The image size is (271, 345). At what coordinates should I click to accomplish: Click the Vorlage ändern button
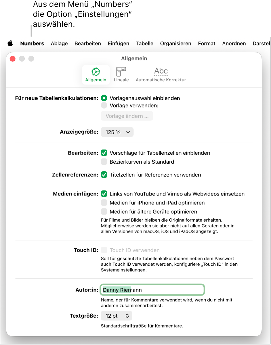127,116
